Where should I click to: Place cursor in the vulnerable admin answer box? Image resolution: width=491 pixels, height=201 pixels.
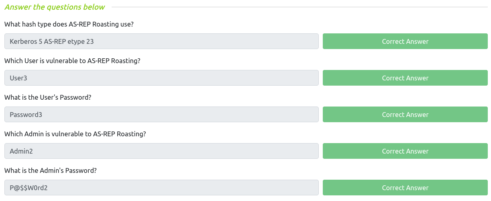pyautogui.click(x=161, y=151)
